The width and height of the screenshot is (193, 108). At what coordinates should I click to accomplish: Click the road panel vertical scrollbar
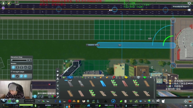tap(154, 88)
